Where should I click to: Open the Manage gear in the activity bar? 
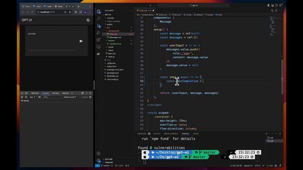coord(98,161)
